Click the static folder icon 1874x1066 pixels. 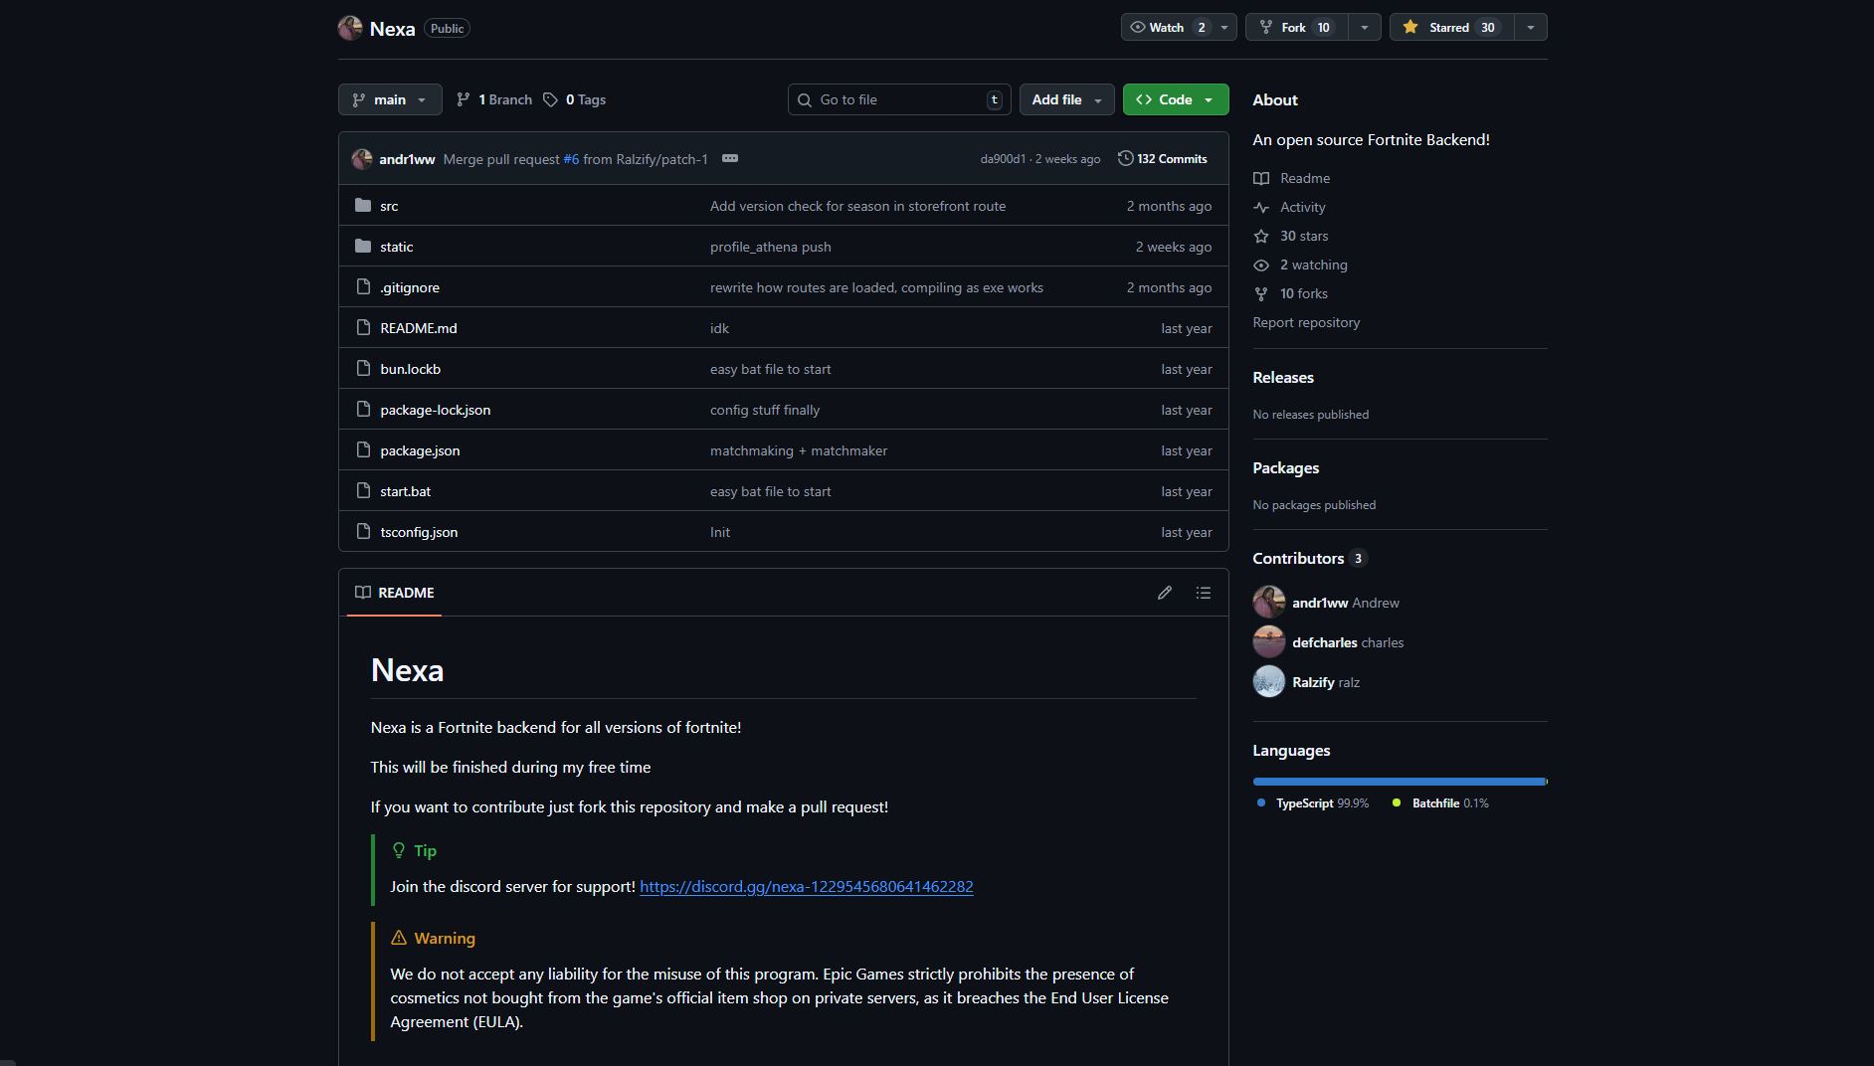tap(363, 247)
